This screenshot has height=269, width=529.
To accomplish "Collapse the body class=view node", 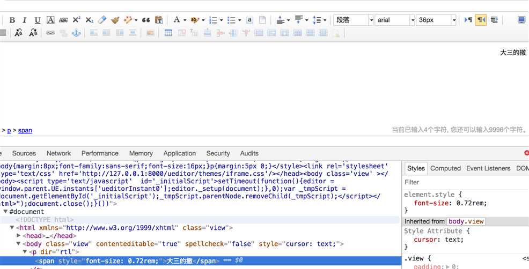I will [x=19, y=244].
